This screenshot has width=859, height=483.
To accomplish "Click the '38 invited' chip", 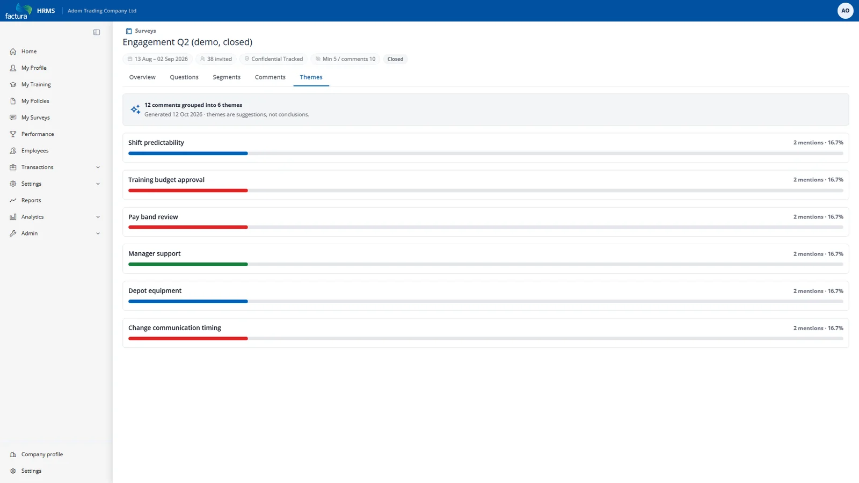I will [216, 59].
